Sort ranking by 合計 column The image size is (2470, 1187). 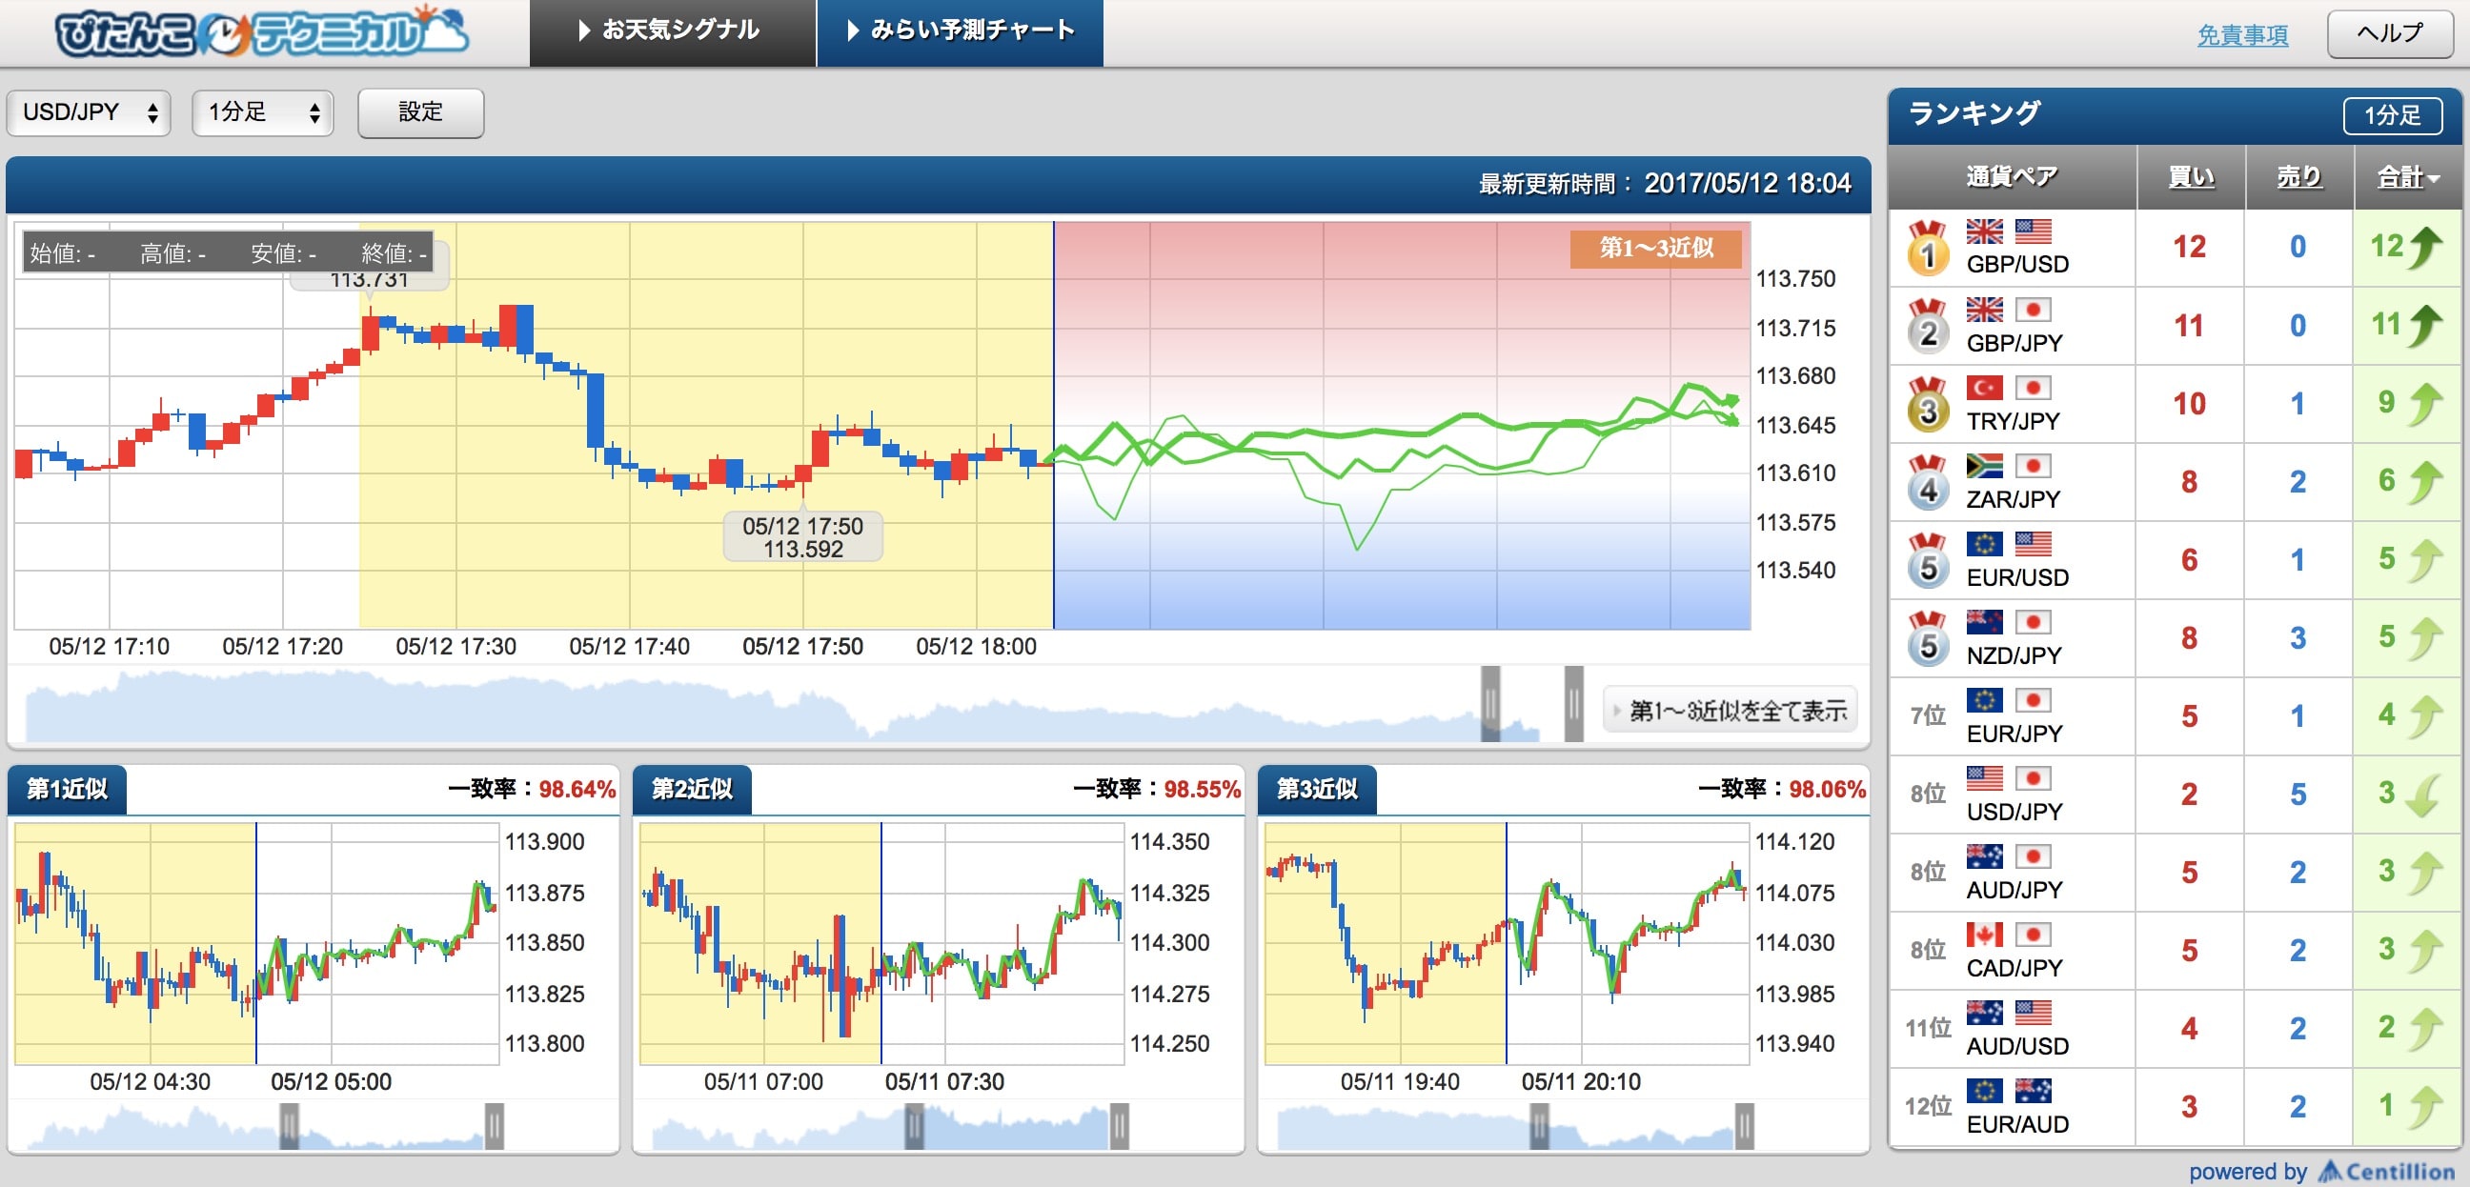(x=2408, y=177)
